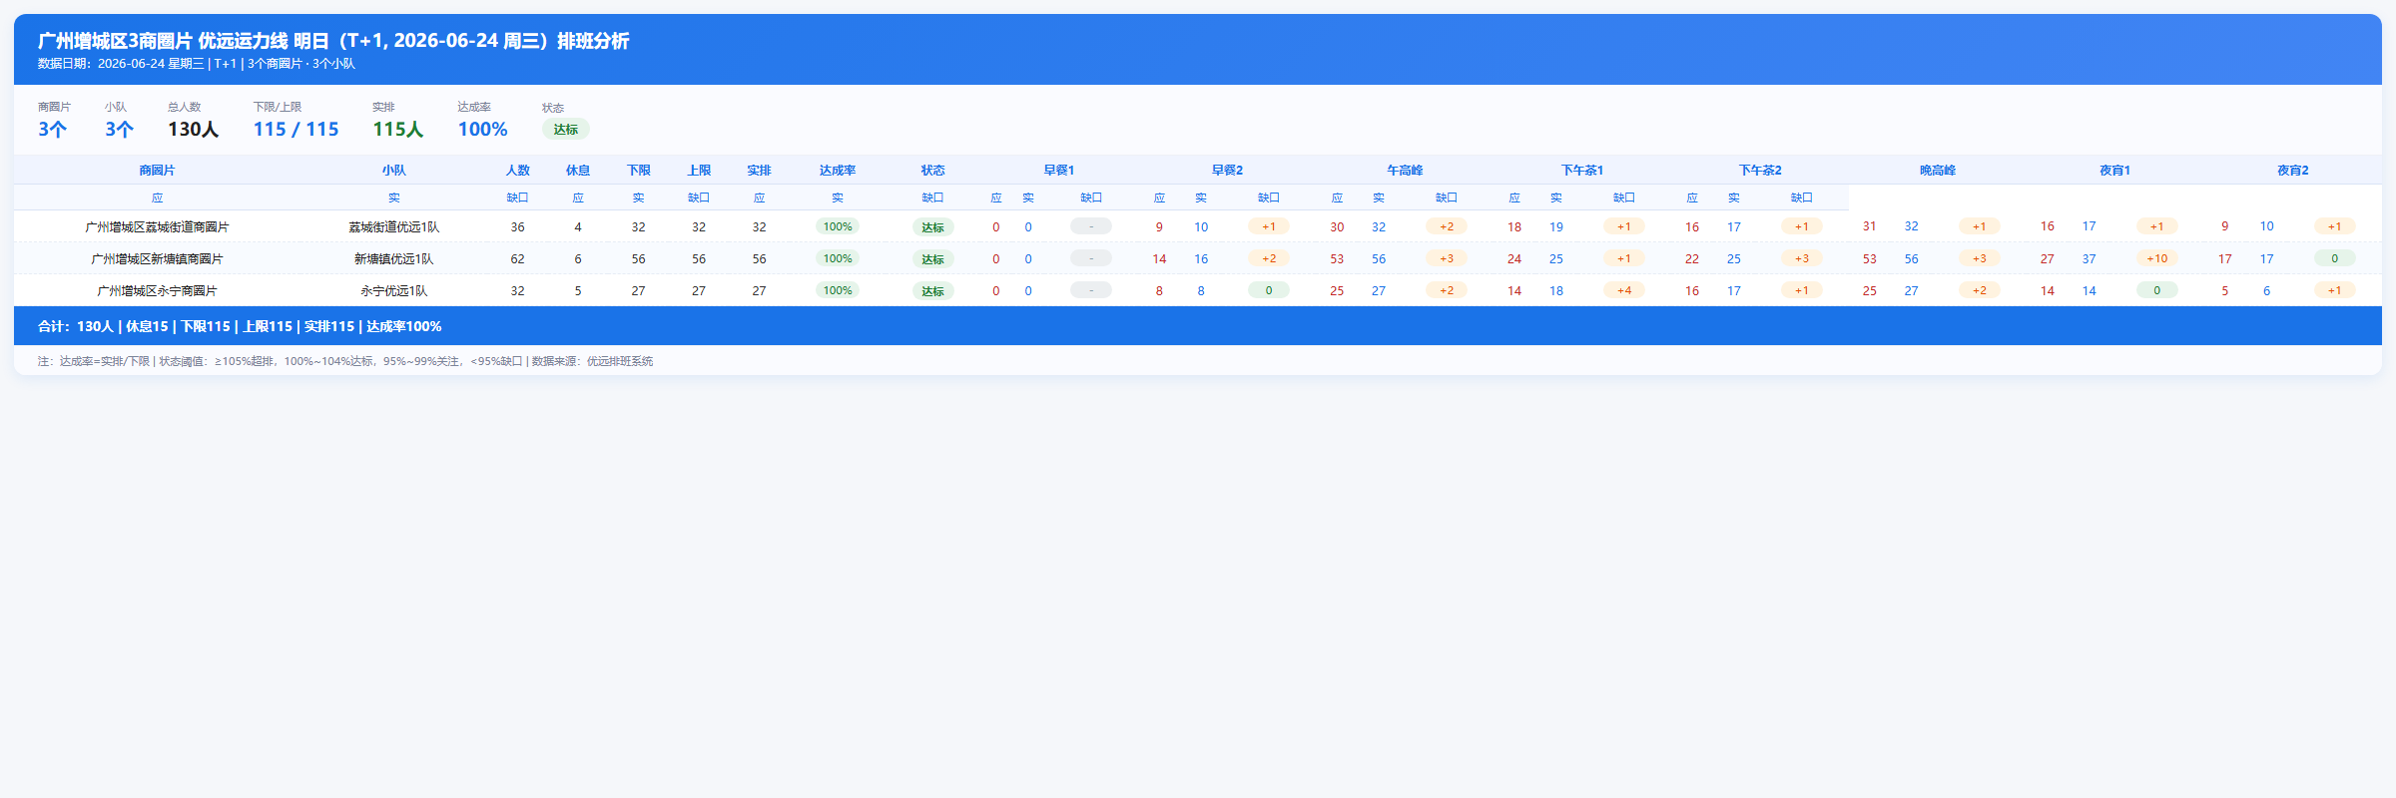Click the 注：达成率=实排/下限 footnote

(x=345, y=361)
